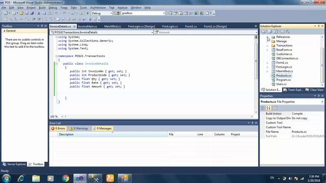The width and height of the screenshot is (326, 183).
Task: Toggle the 0 Errors filter
Action: pos(59,129)
